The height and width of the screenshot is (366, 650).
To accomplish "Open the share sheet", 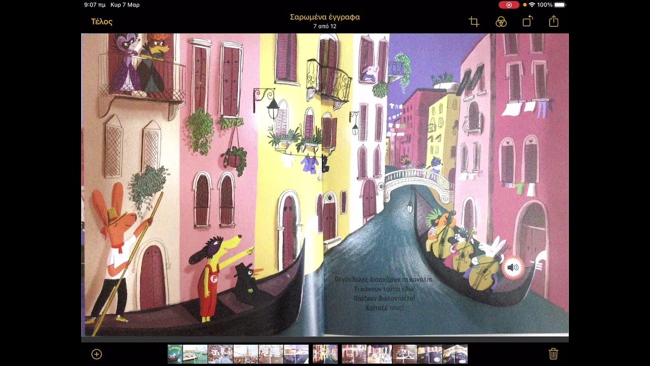I will pos(554,21).
